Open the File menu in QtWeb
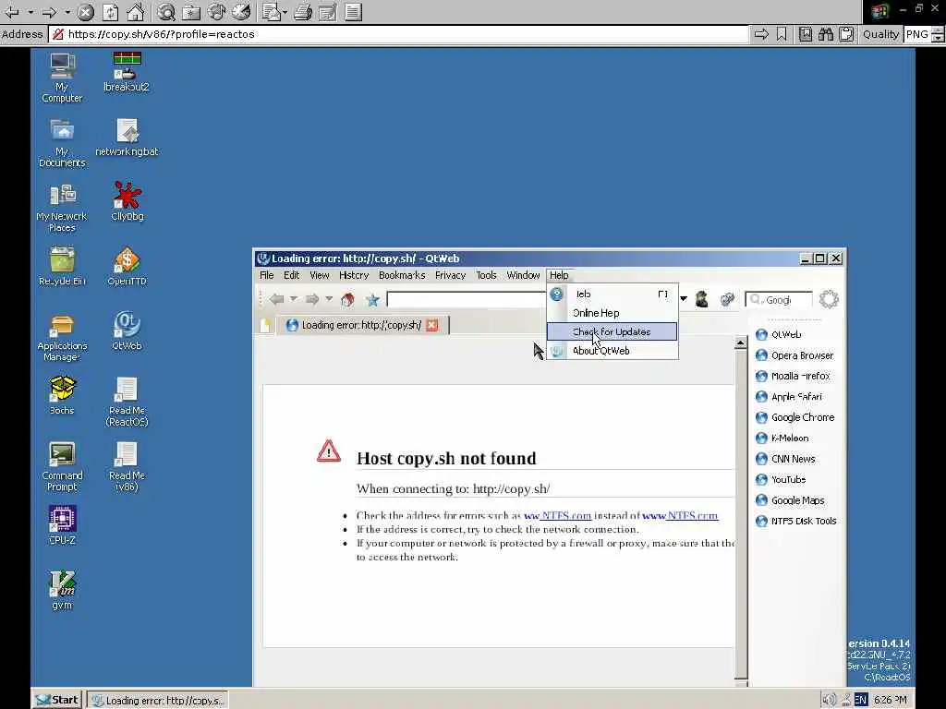946x709 pixels. [267, 275]
